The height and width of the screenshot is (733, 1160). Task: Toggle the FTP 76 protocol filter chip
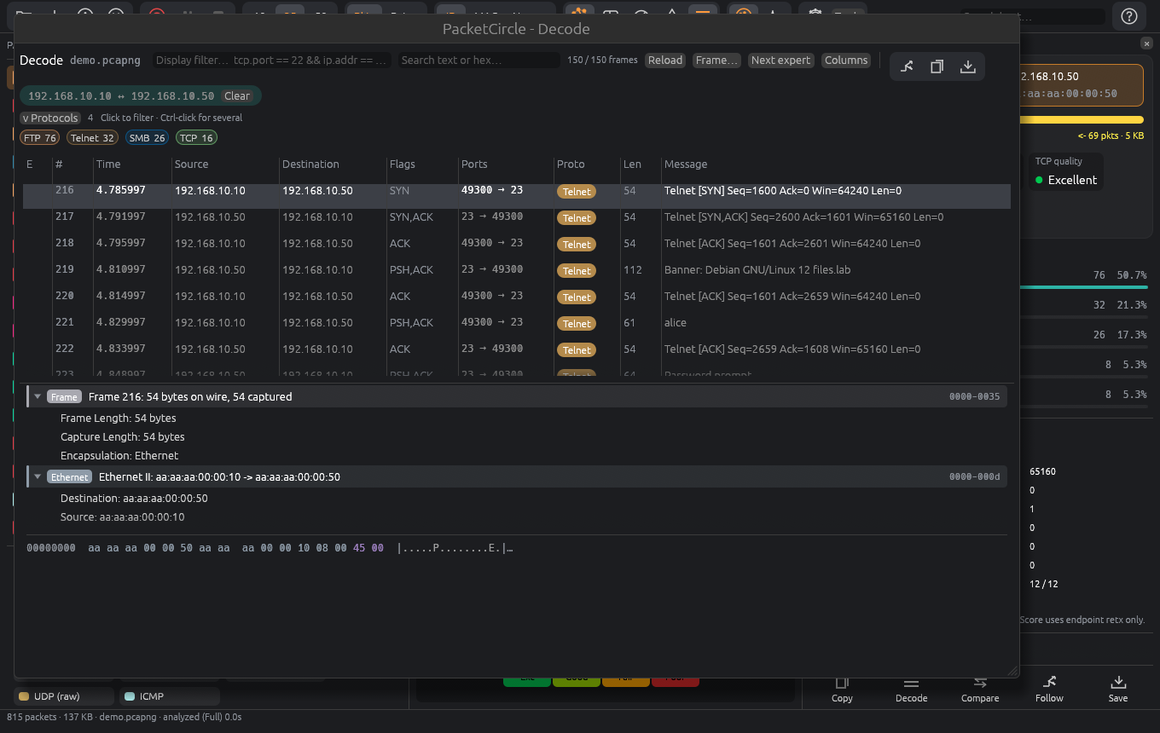point(39,137)
